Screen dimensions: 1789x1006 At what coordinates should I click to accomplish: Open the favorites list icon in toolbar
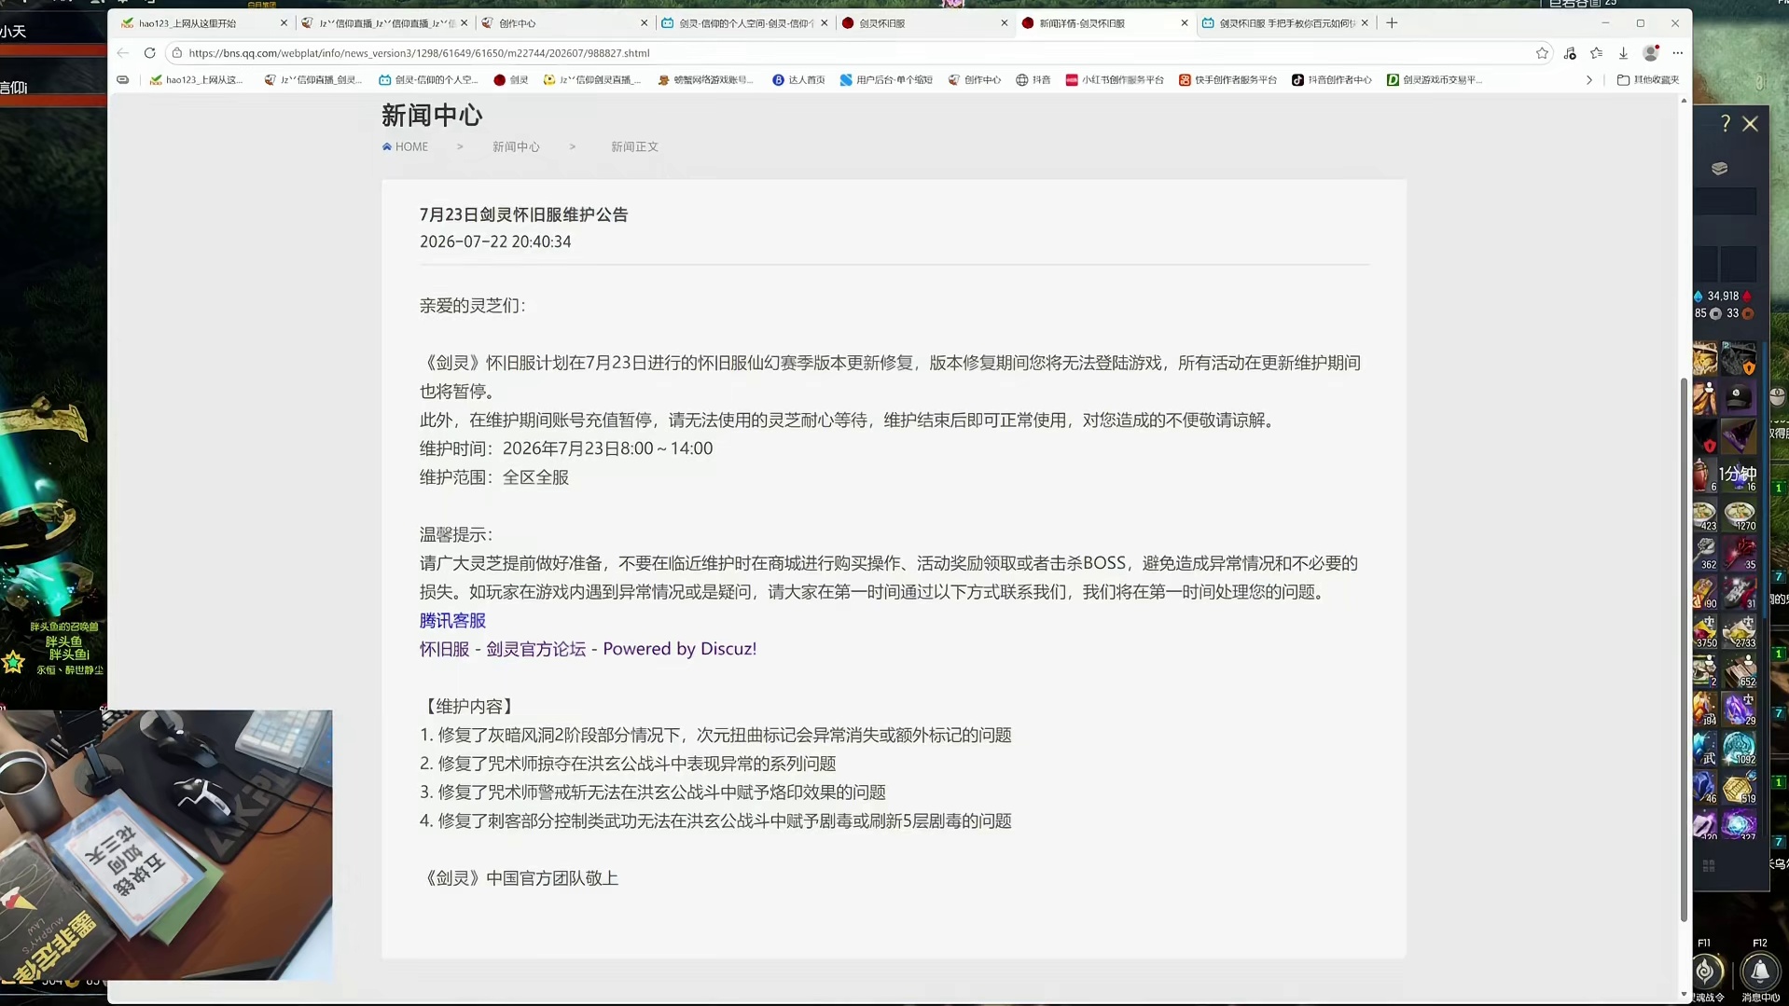click(x=1596, y=53)
